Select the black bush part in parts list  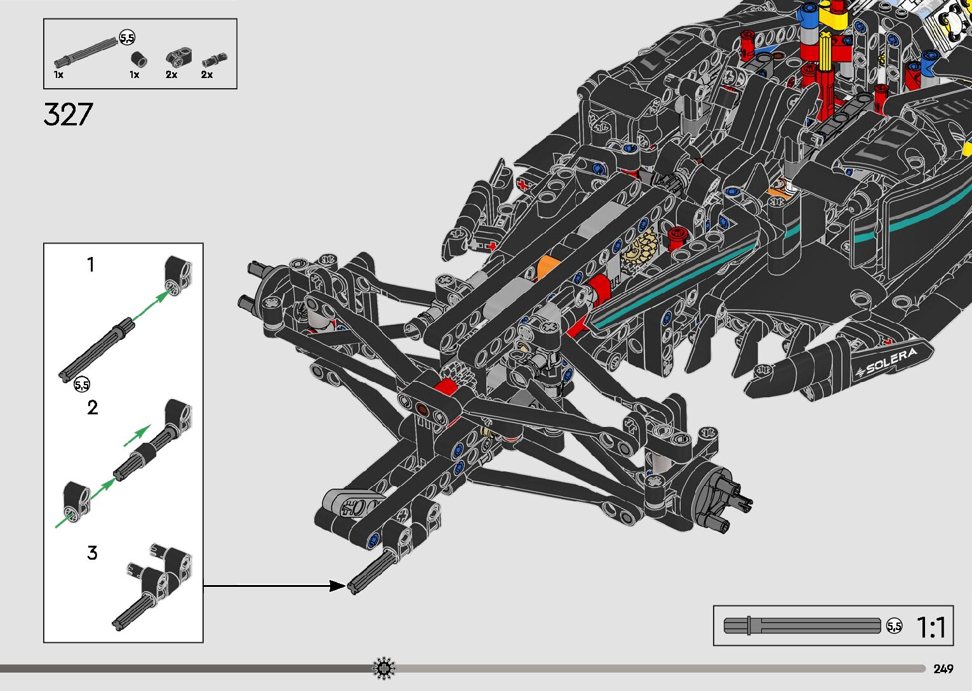pyautogui.click(x=138, y=59)
